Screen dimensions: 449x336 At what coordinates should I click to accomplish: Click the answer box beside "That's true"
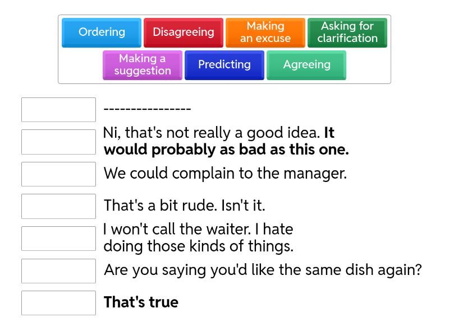(x=59, y=303)
